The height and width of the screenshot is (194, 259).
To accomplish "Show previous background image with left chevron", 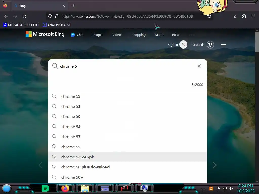I will click(41, 165).
